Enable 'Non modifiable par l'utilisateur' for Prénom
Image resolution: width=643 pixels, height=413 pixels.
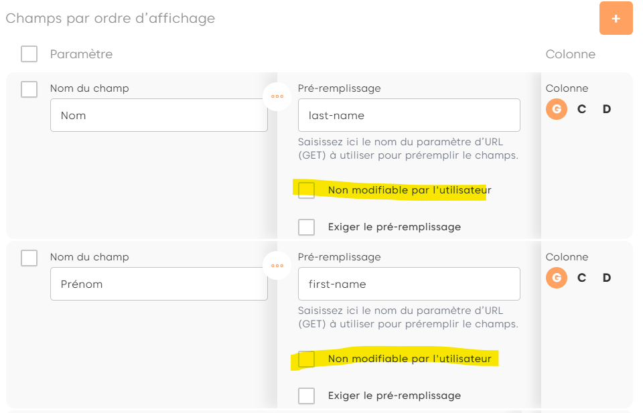307,359
